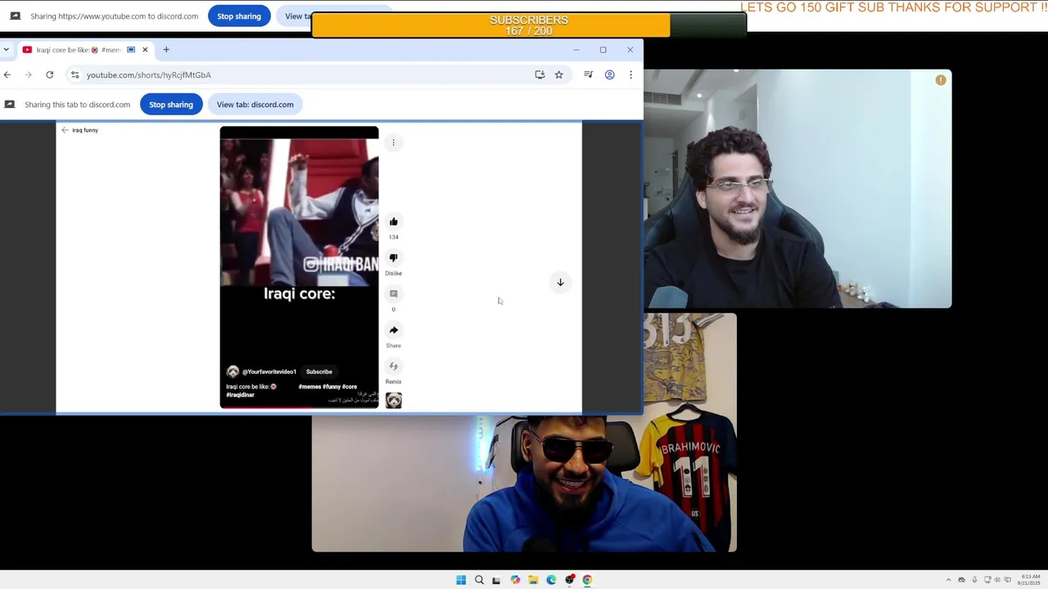Viewport: 1048px width, 589px height.
Task: Click the microphone icon in system tray
Action: (974, 580)
